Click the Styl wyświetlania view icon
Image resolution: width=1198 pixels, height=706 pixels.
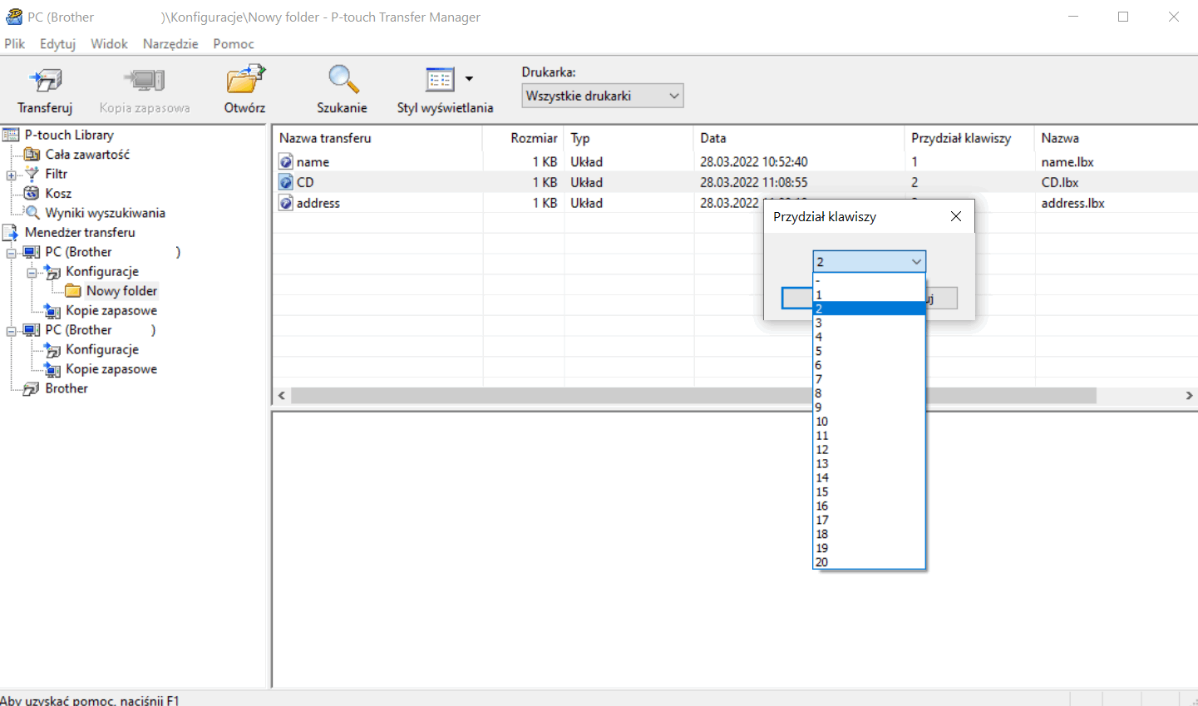[440, 81]
